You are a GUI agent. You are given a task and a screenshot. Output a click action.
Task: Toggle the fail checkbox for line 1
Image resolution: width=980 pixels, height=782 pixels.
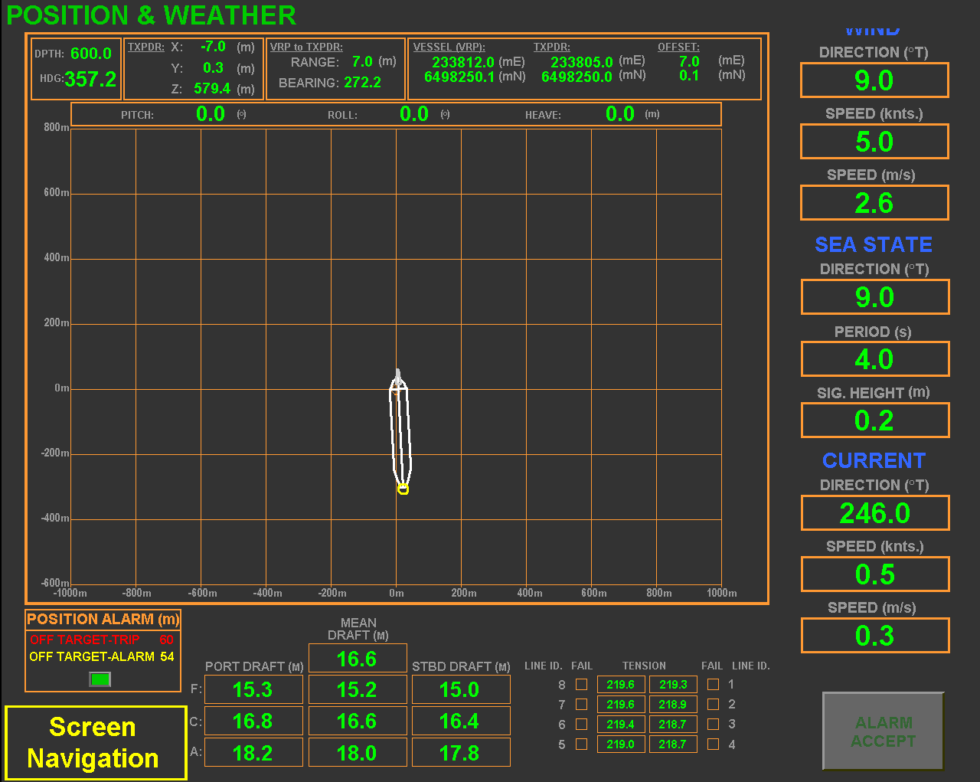pyautogui.click(x=713, y=685)
